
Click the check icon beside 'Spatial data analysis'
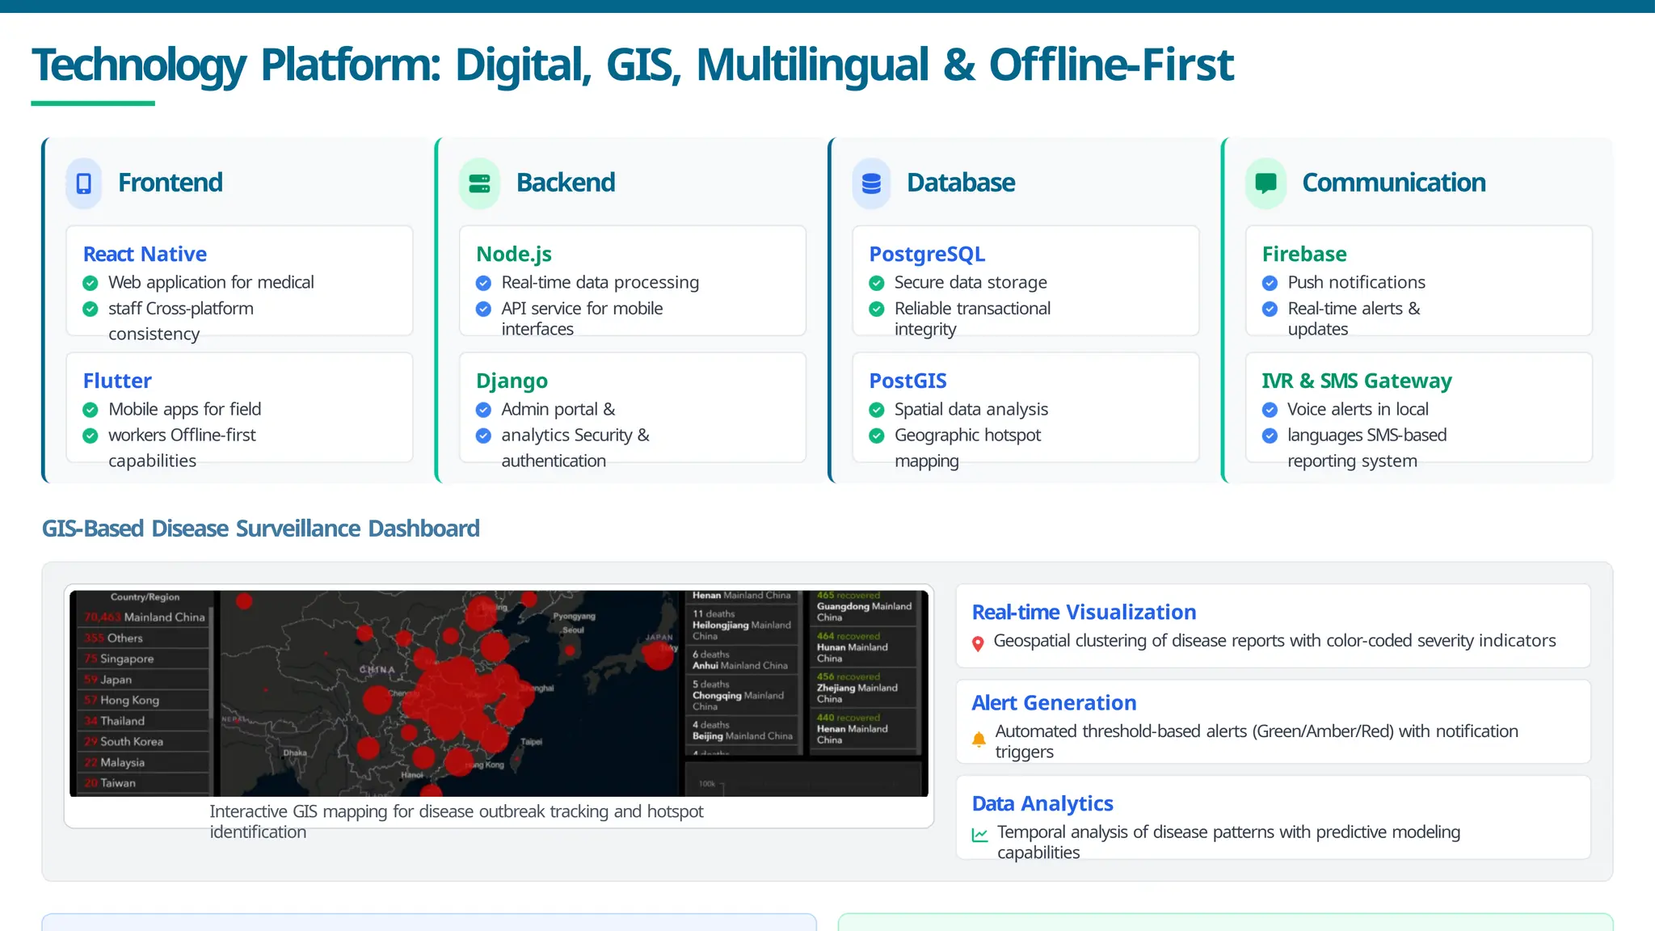pyautogui.click(x=876, y=411)
